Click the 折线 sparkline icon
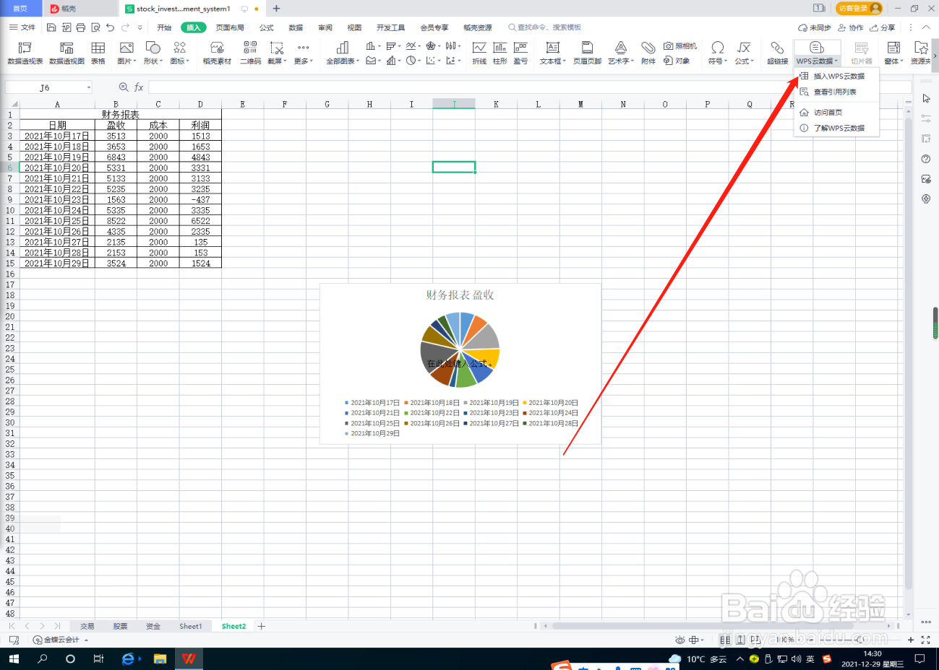Image resolution: width=939 pixels, height=670 pixels. click(x=479, y=53)
